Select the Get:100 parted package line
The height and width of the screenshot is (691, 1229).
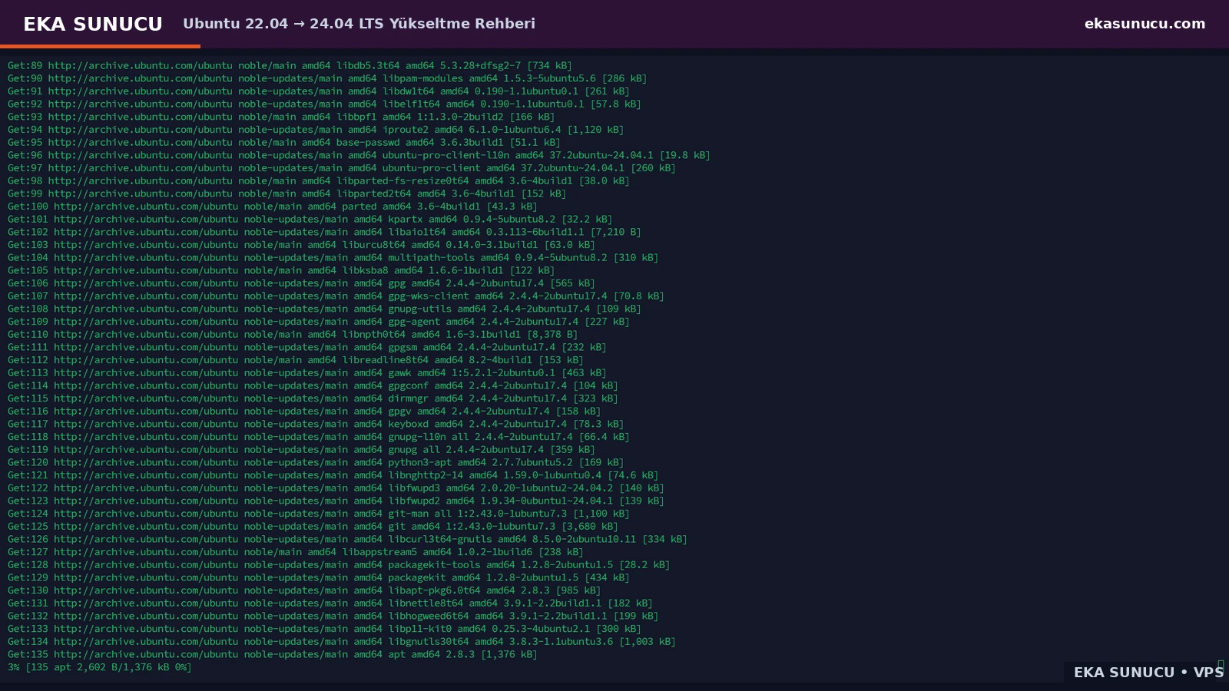click(273, 206)
